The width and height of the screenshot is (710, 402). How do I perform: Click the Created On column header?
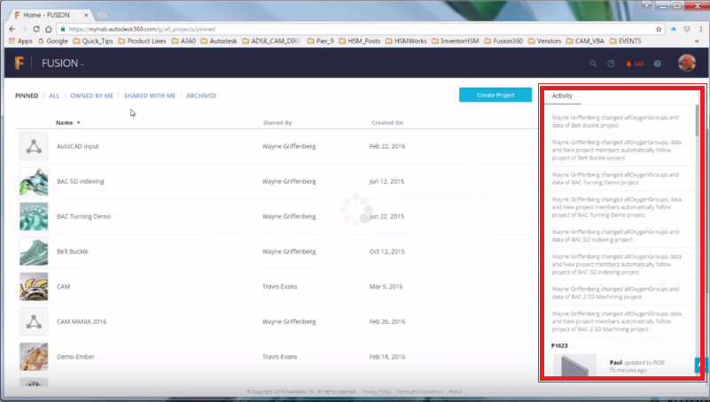click(387, 122)
